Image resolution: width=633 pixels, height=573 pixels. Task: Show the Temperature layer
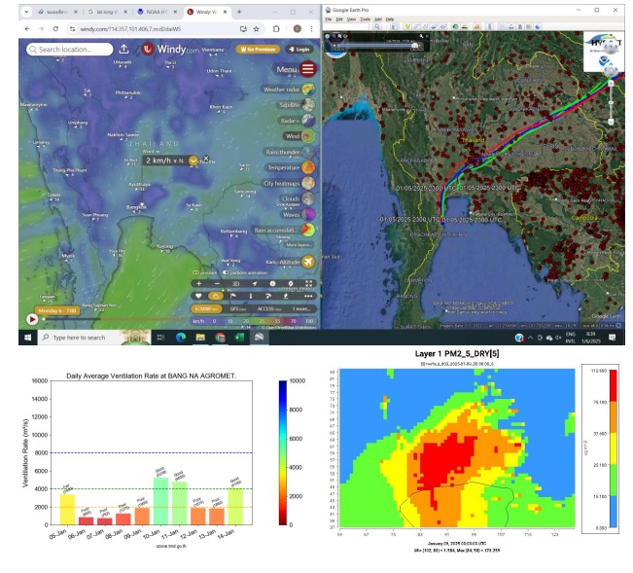[308, 167]
